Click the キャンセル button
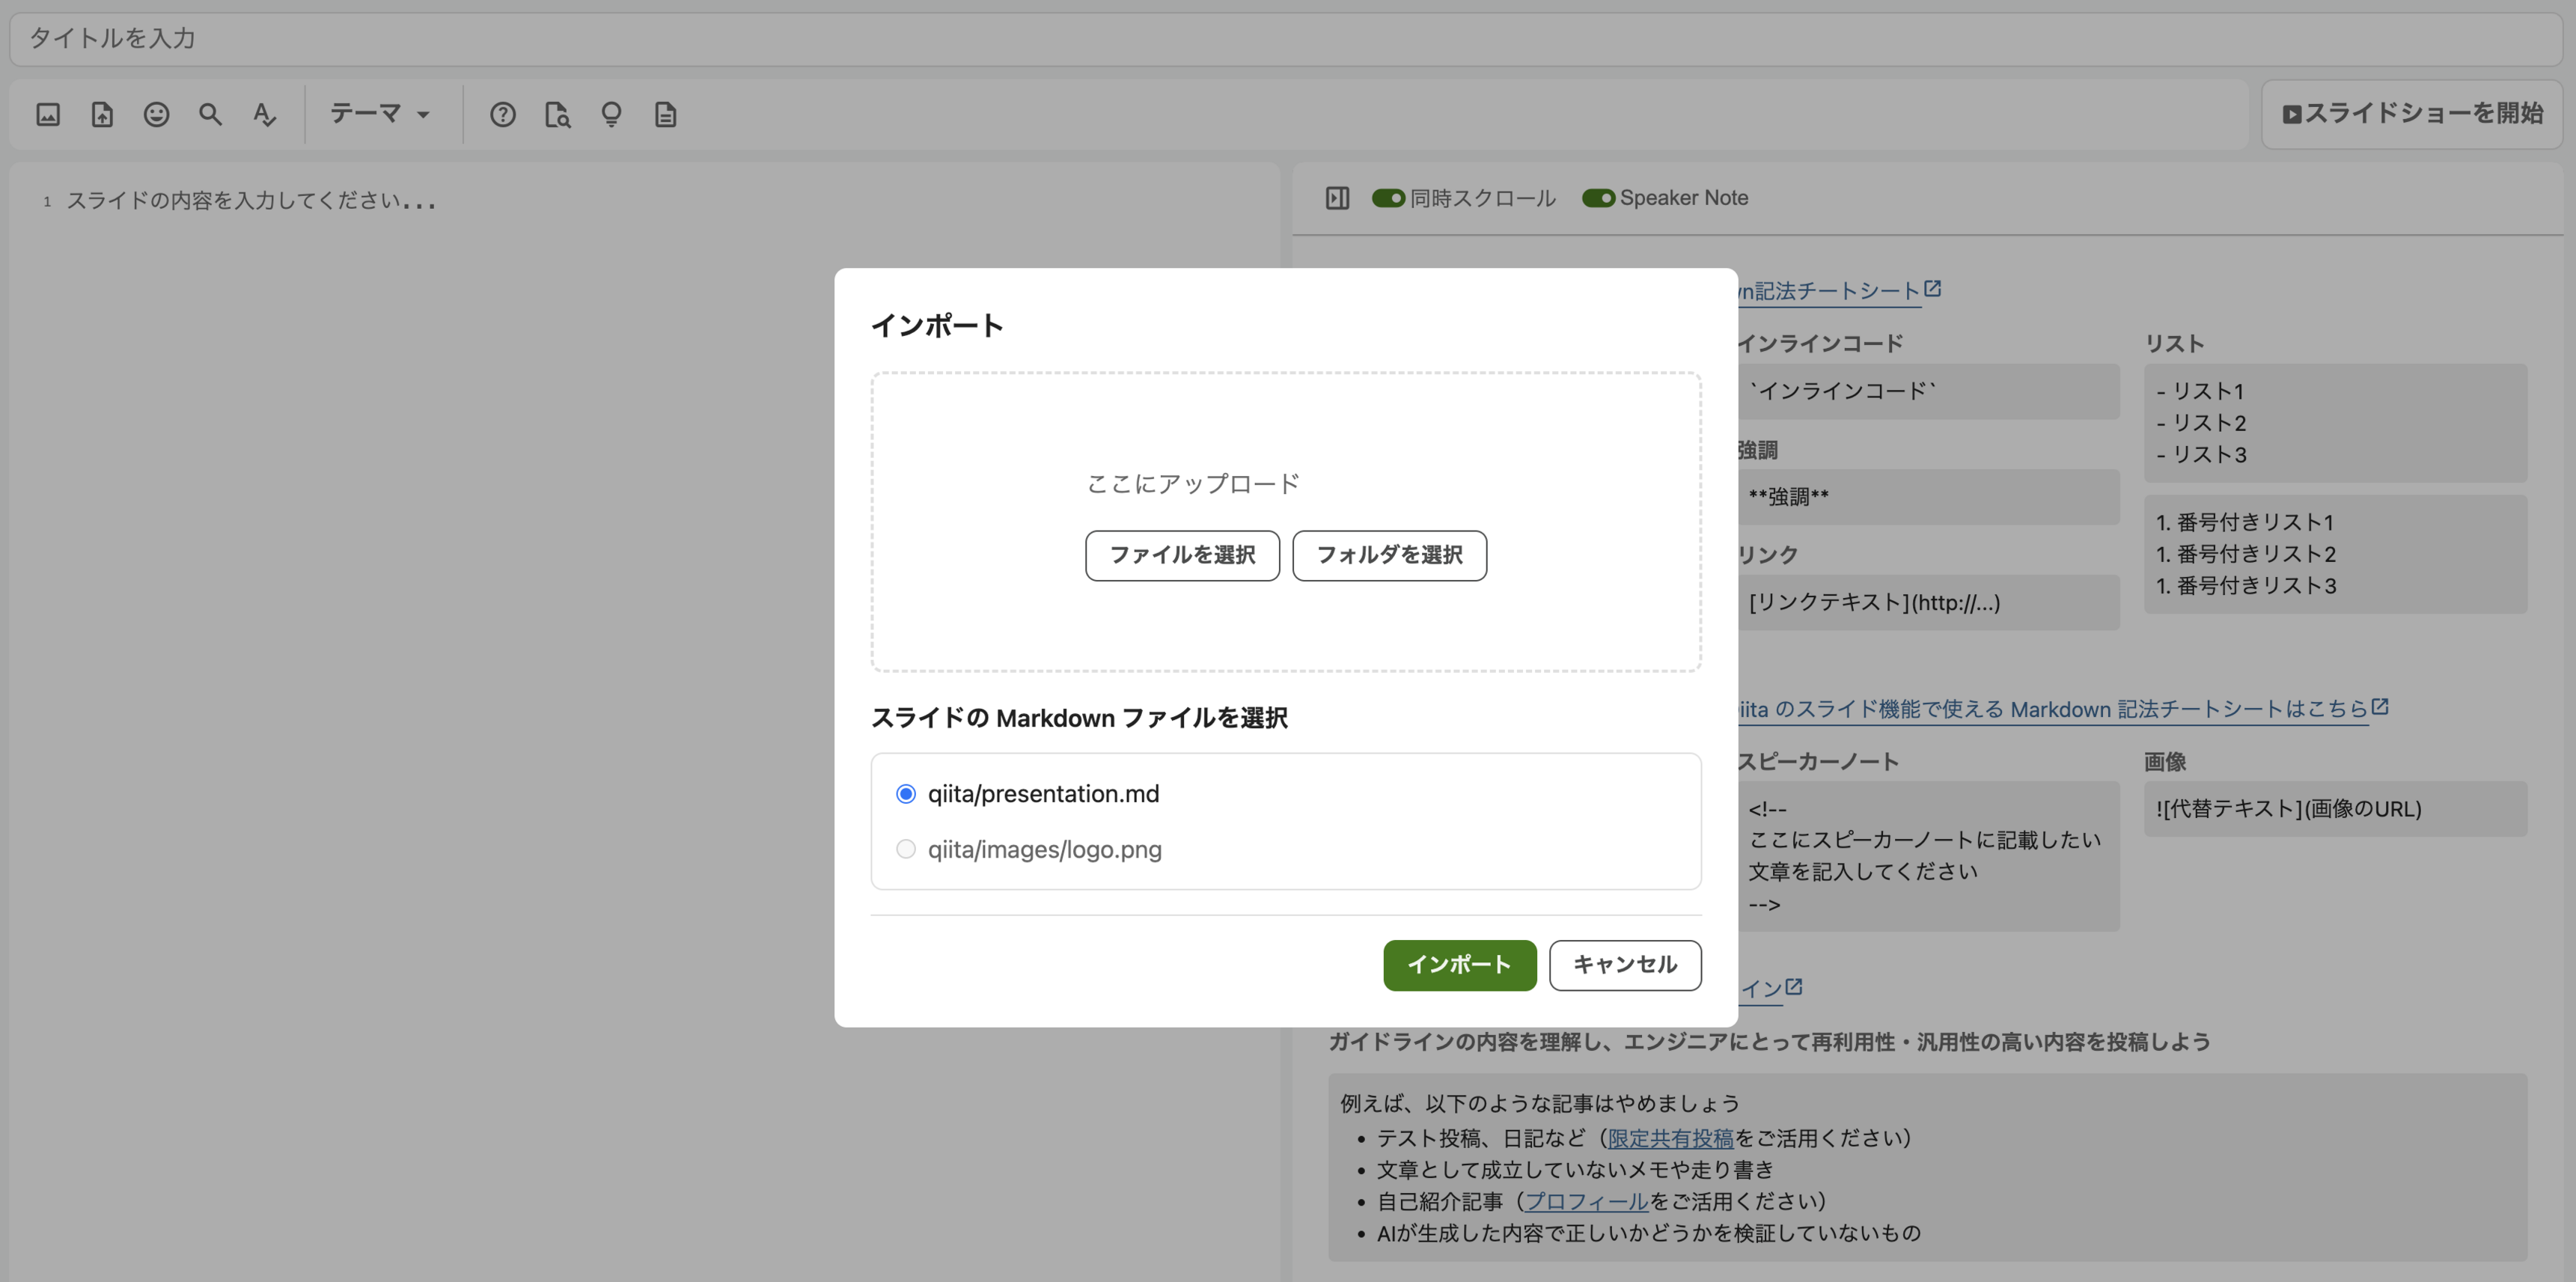2576x1282 pixels. [1625, 965]
